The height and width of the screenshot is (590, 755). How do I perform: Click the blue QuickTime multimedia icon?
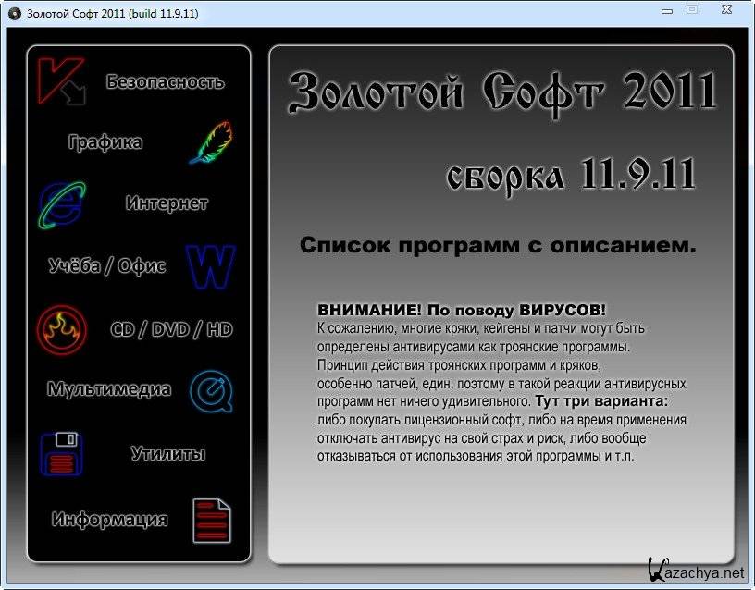tap(210, 390)
